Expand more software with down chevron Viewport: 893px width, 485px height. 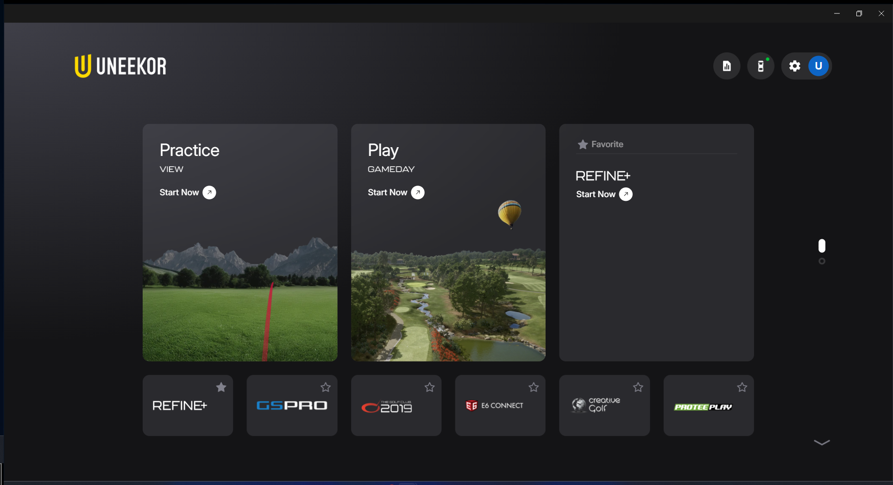coord(822,442)
